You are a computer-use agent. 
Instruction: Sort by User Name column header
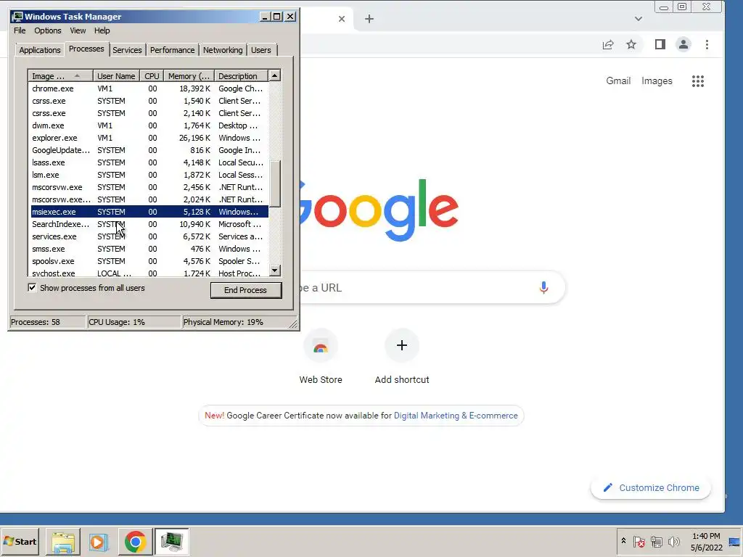tap(116, 75)
